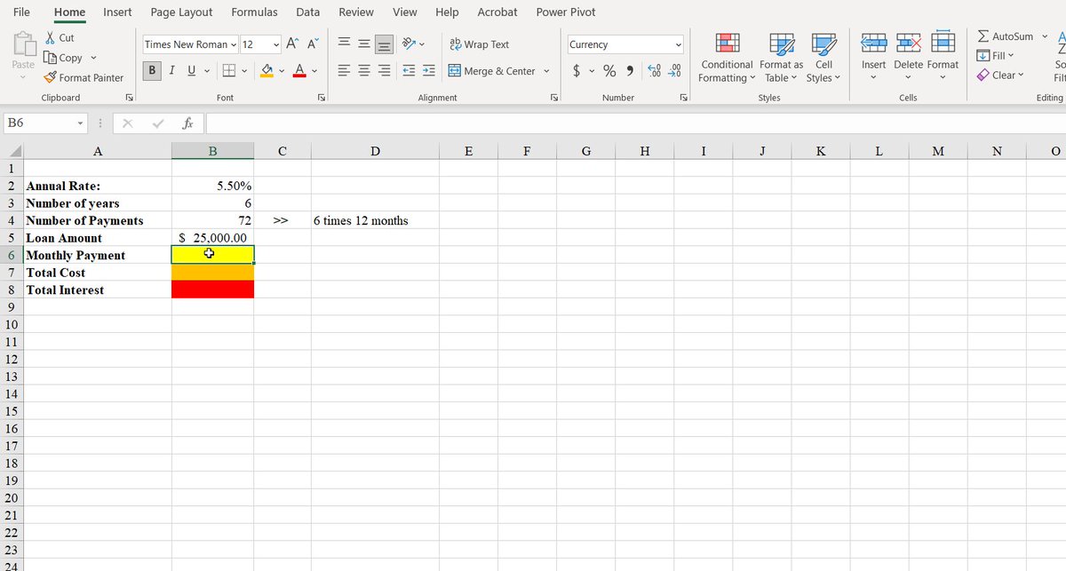
Task: Apply Accounting dollar number format
Action: click(575, 70)
